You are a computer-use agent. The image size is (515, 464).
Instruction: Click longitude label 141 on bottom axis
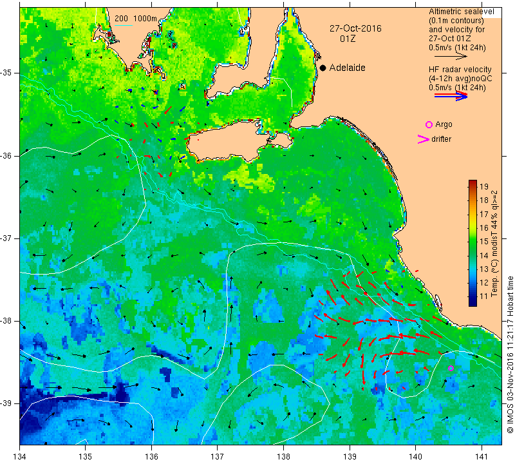tap(482, 457)
